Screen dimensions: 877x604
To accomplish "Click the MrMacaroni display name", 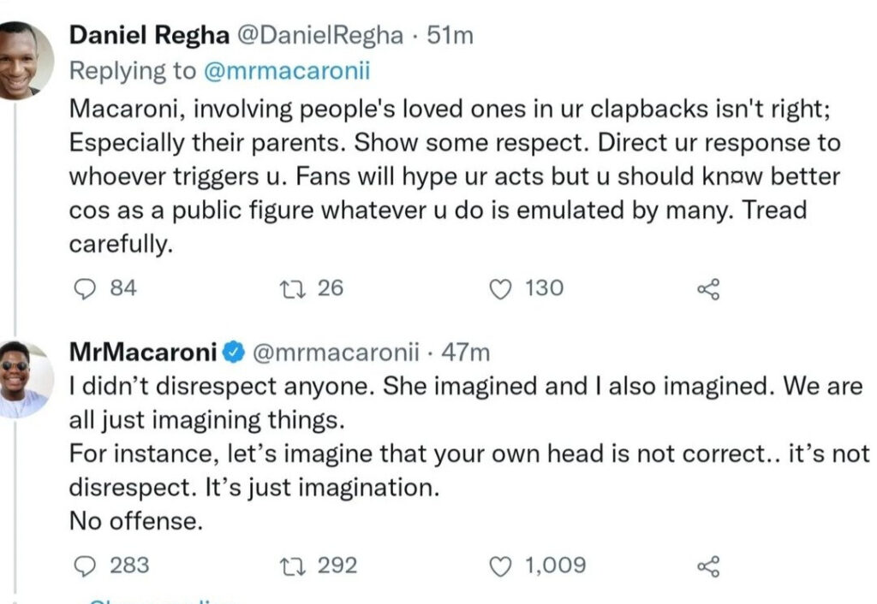I will pos(143,352).
